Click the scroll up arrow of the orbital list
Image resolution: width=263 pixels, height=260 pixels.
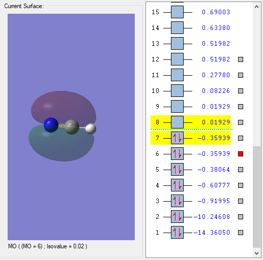(x=256, y=7)
